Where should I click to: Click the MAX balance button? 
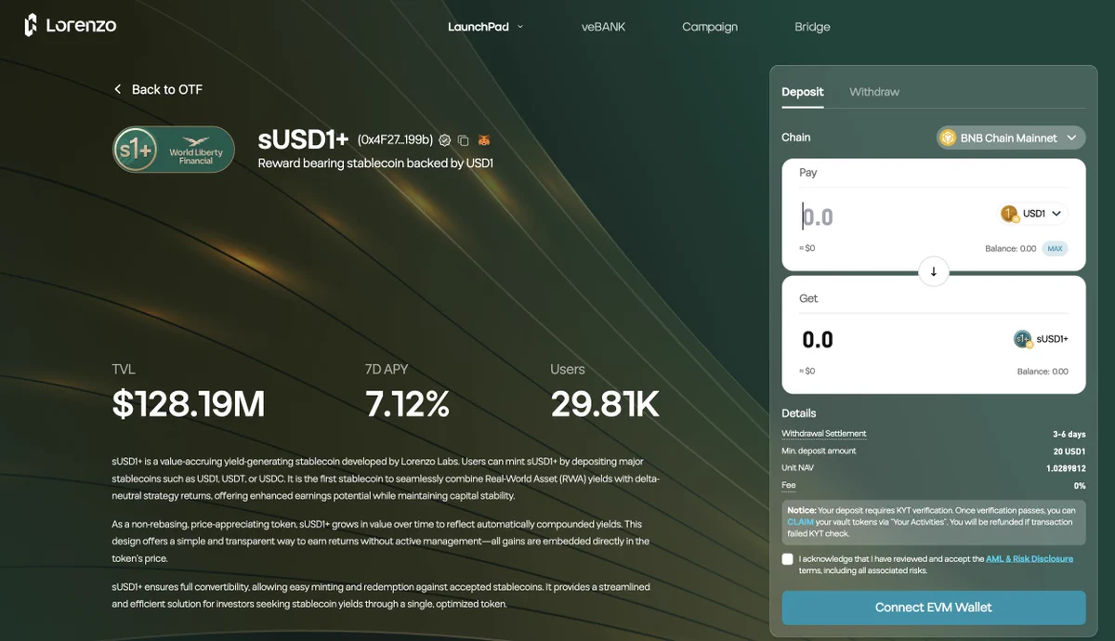tap(1055, 249)
